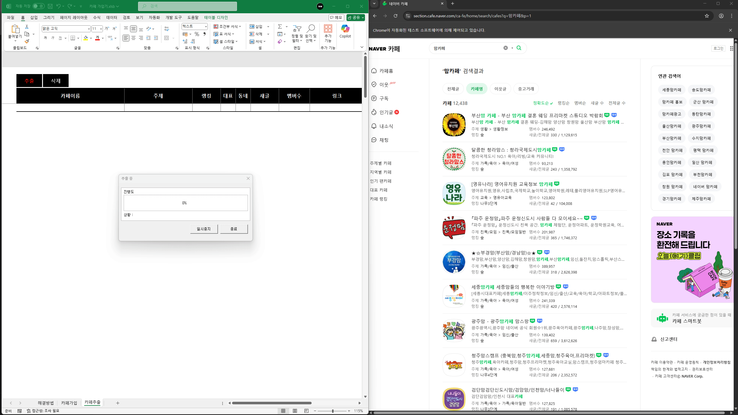
Task: Click the AutoSum sigma icon
Action: [x=280, y=27]
